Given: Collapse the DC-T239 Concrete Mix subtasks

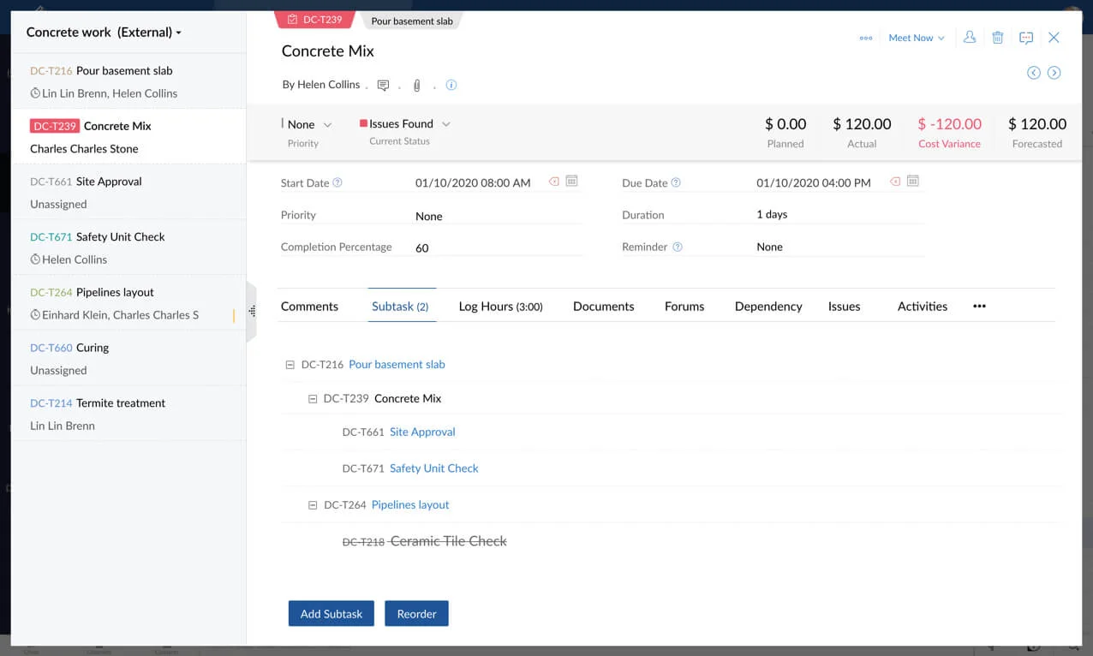Looking at the screenshot, I should coord(313,399).
